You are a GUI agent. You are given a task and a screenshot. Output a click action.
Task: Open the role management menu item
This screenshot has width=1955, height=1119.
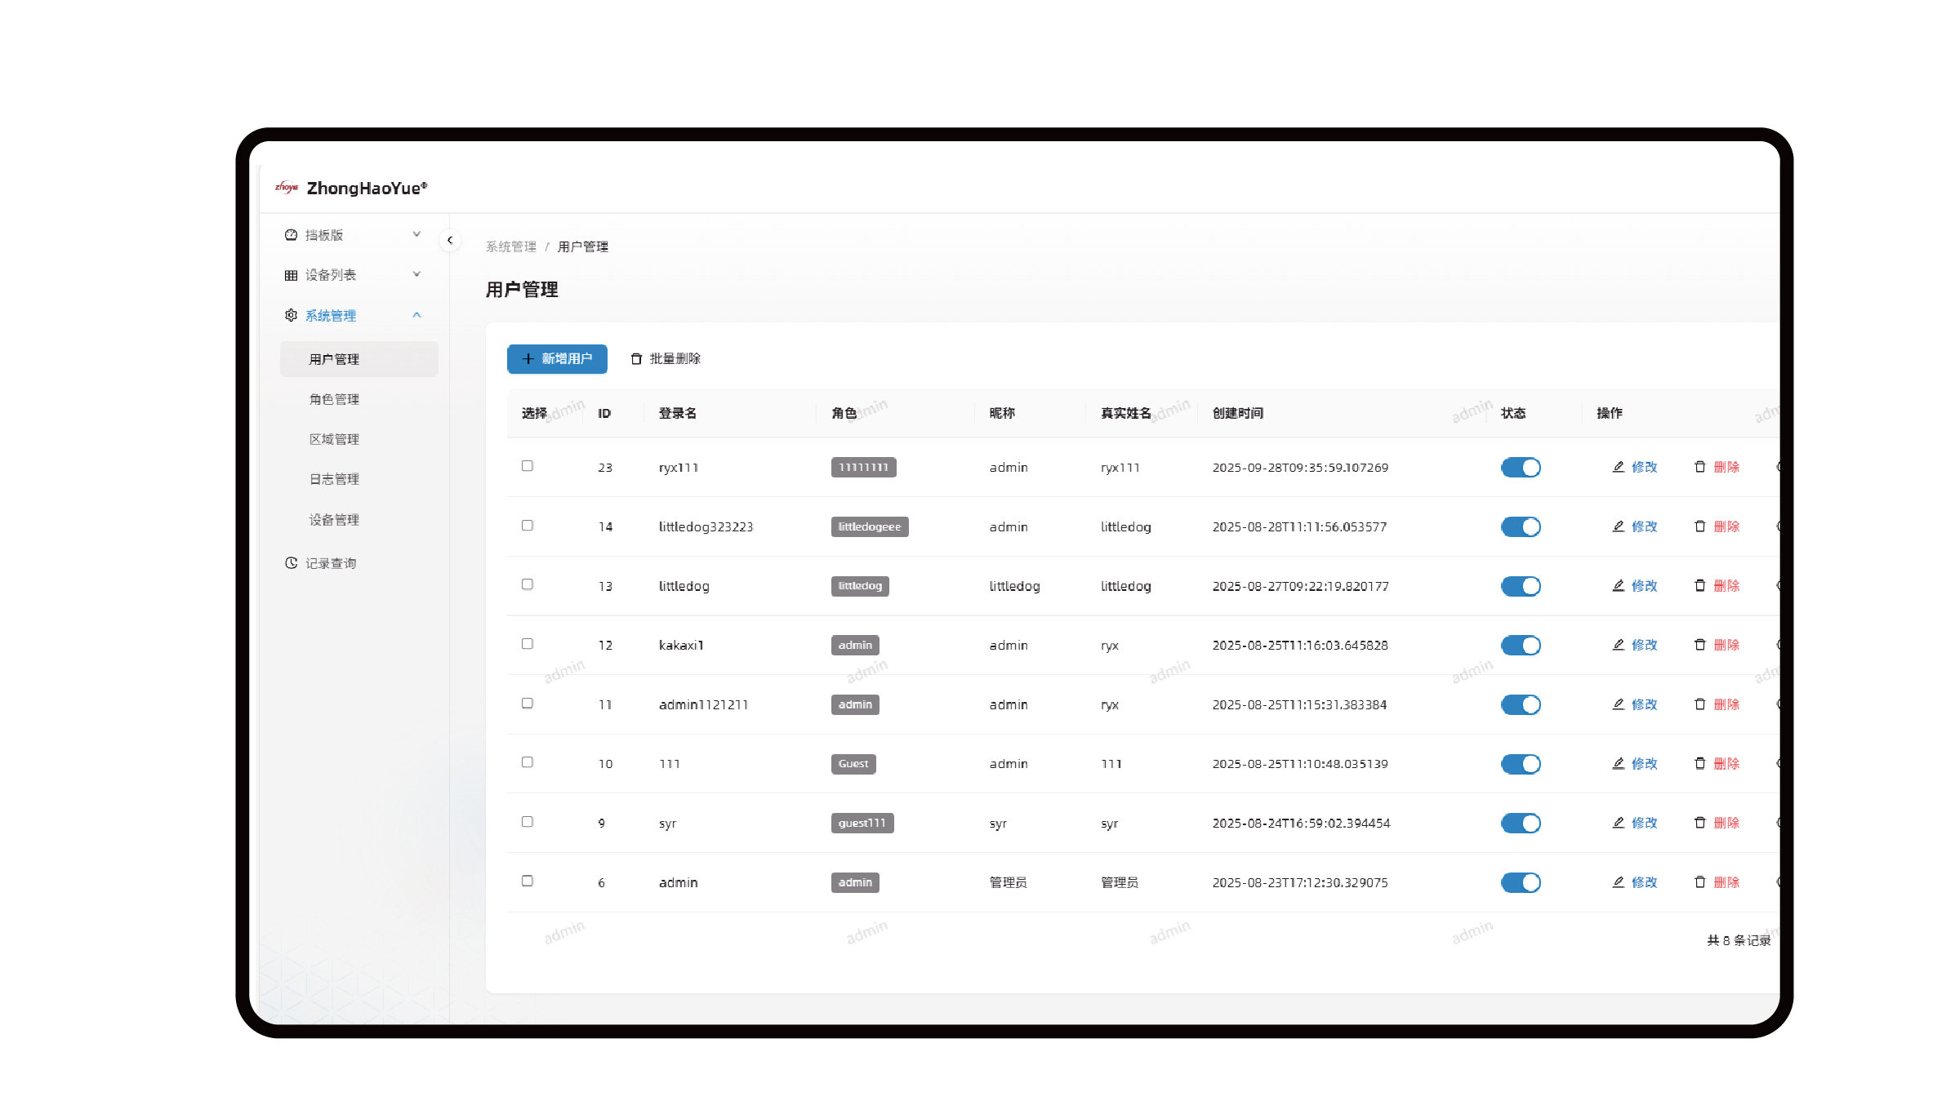click(334, 399)
